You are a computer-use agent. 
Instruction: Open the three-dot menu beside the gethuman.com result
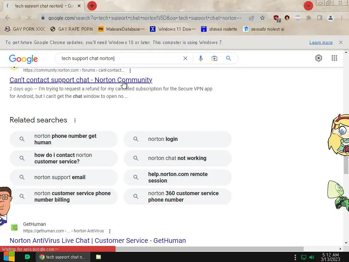(x=110, y=231)
